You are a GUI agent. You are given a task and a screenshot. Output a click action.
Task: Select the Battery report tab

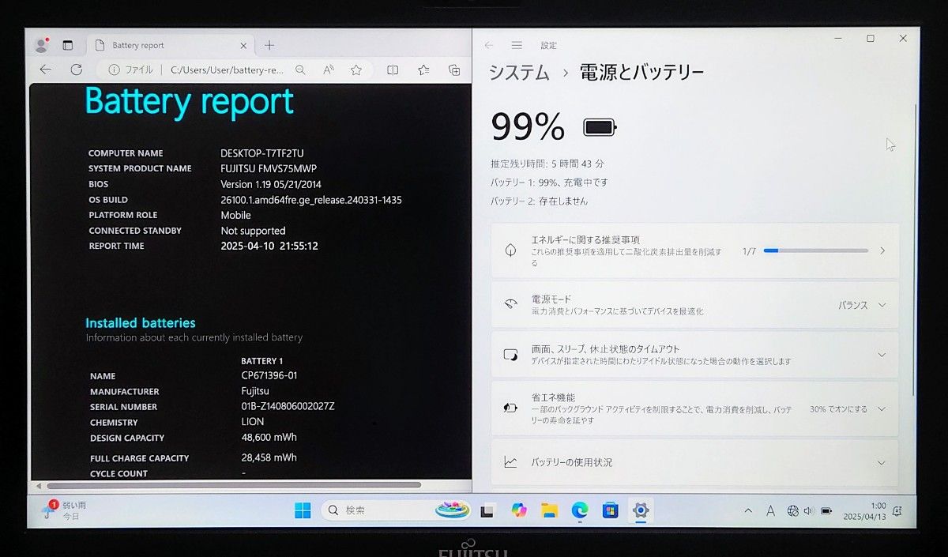(169, 45)
